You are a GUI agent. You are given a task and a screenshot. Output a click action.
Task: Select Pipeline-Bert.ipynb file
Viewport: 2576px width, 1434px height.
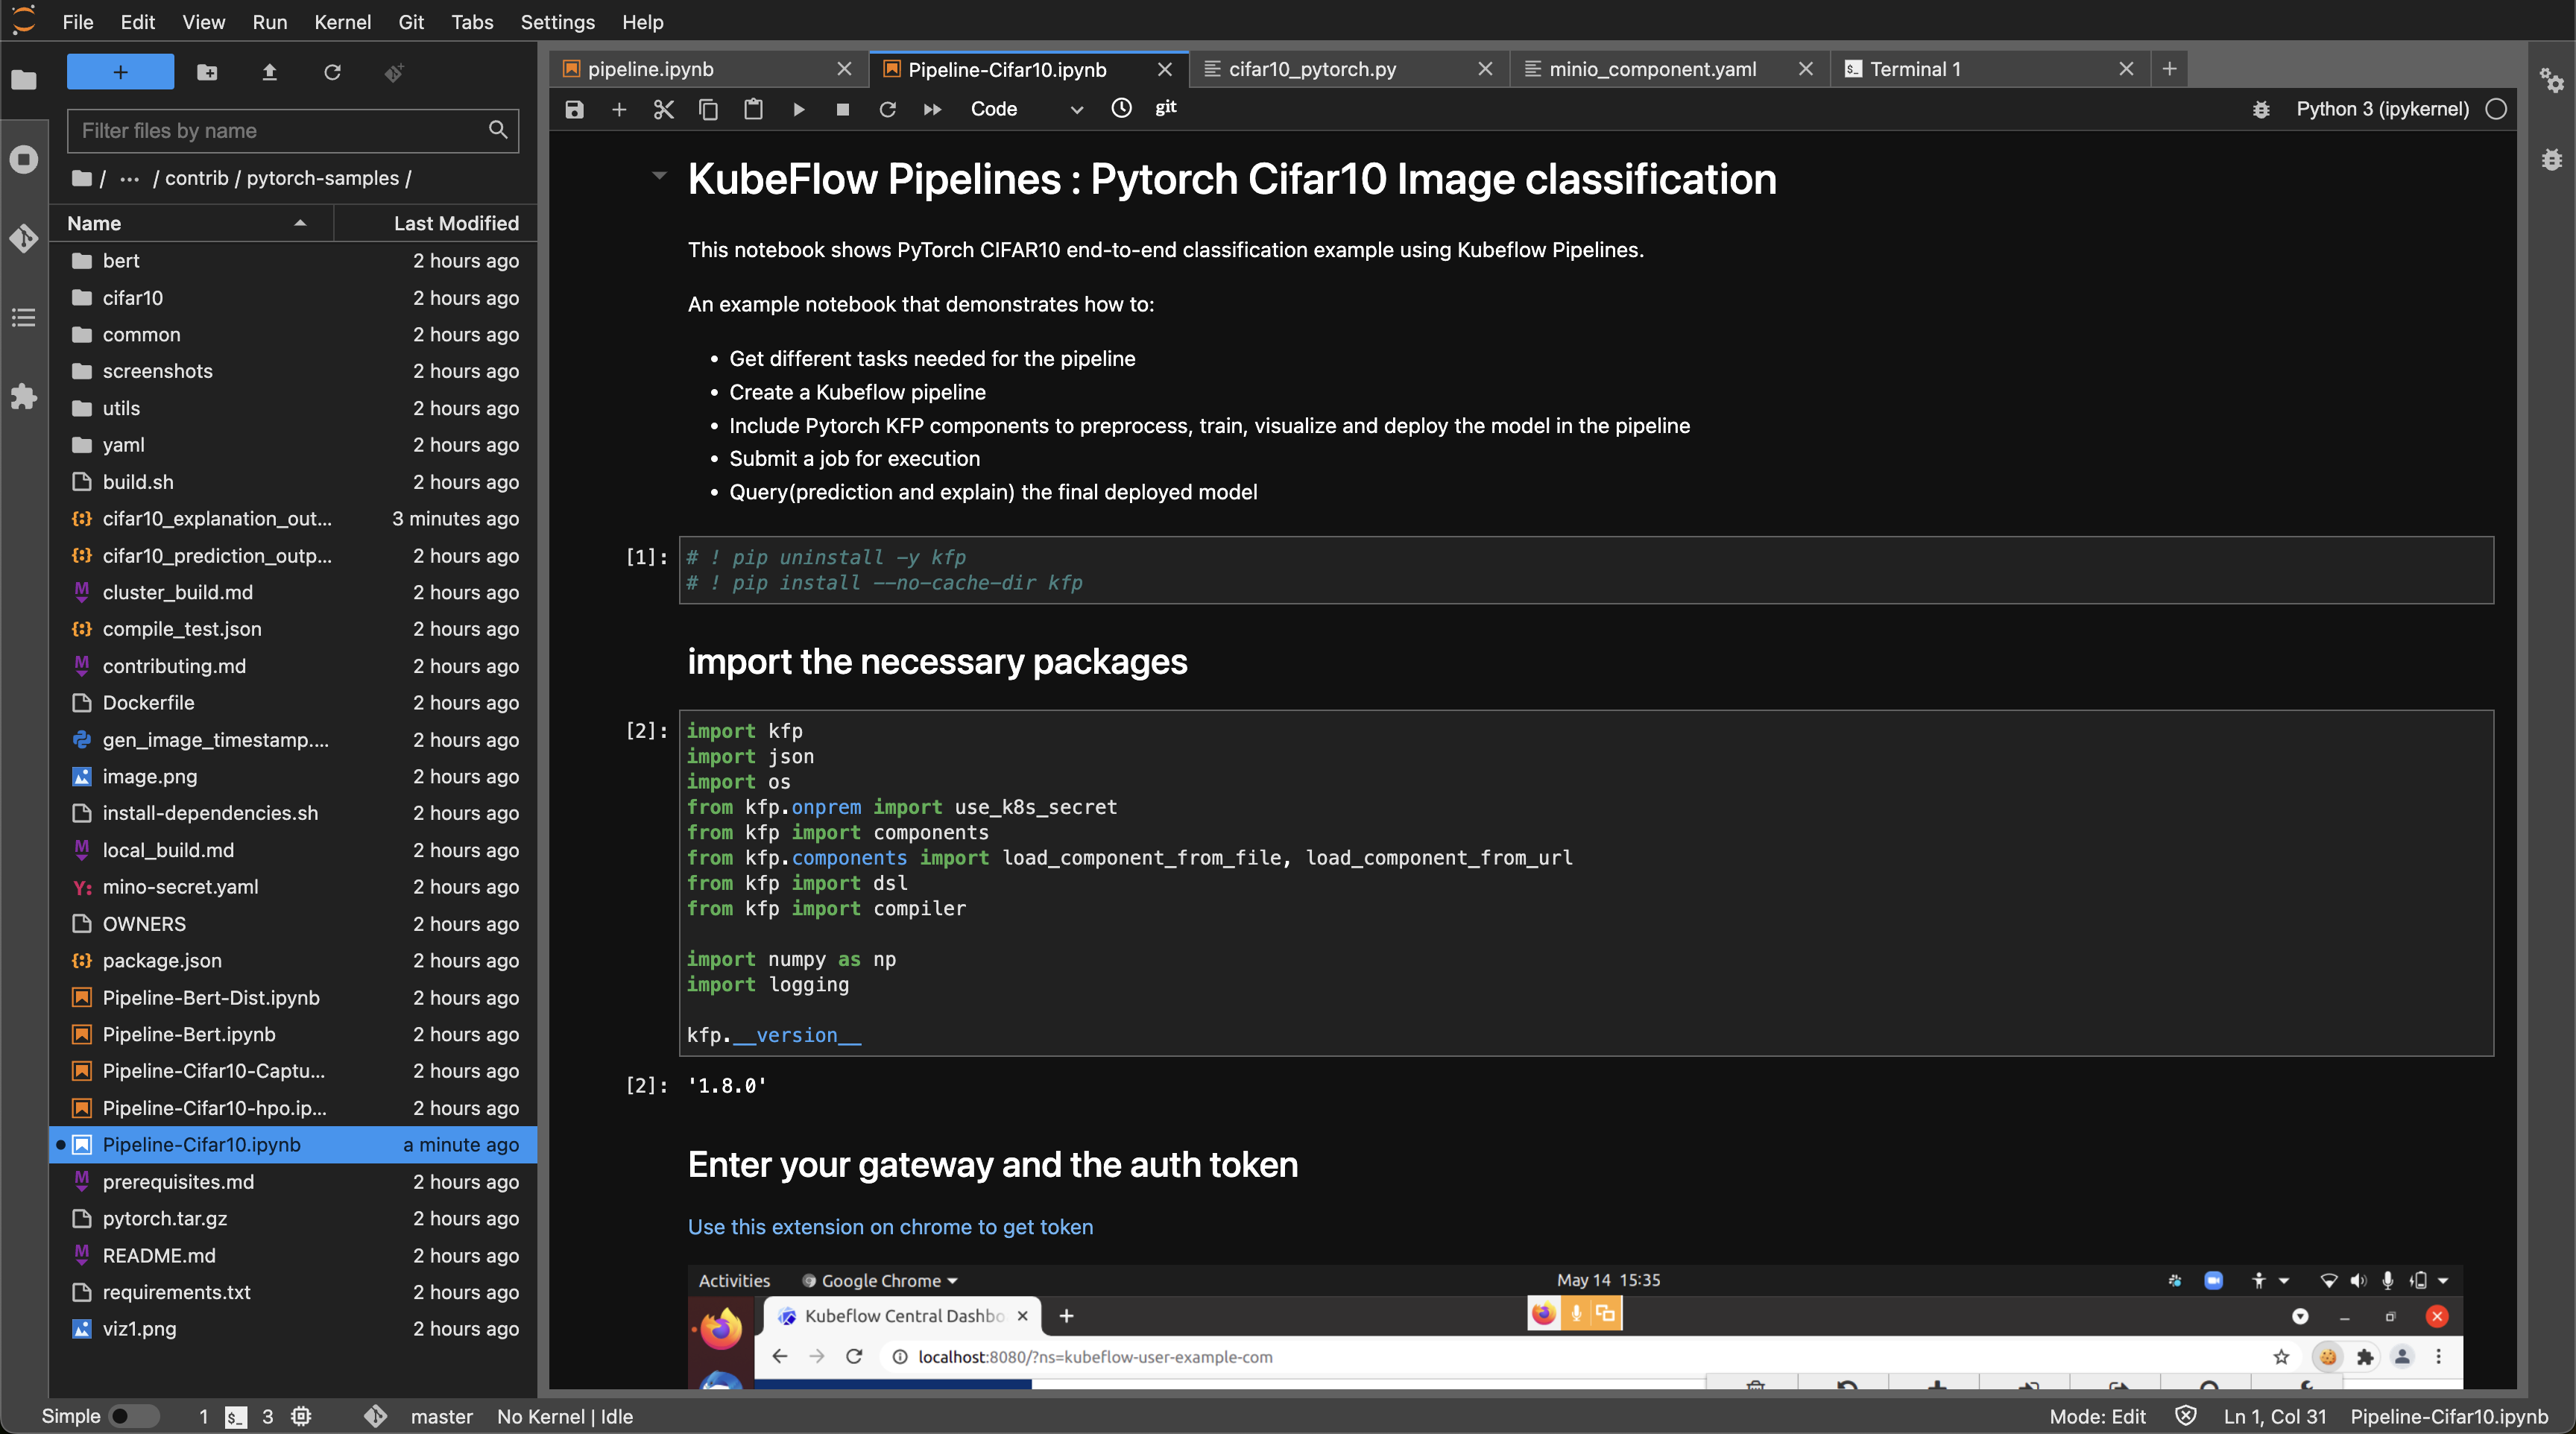point(294,1034)
